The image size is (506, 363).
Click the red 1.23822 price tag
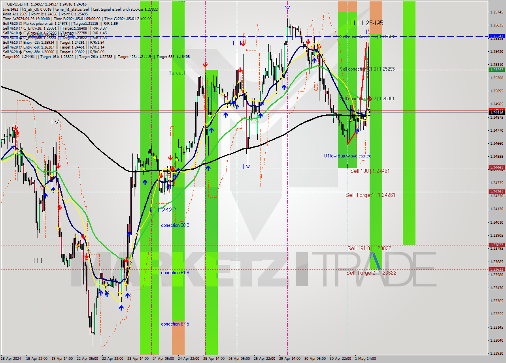click(497, 245)
